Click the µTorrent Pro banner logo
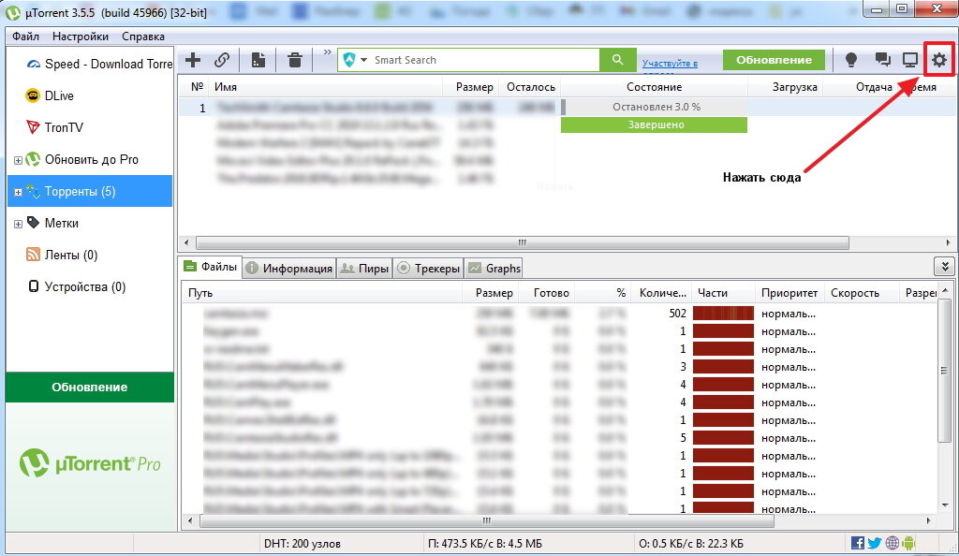 click(90, 463)
